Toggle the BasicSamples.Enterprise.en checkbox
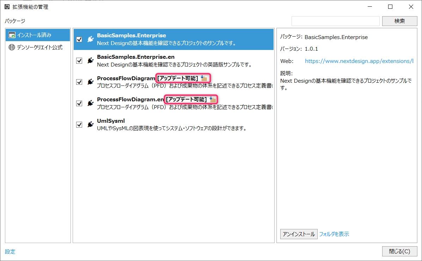 click(79, 61)
